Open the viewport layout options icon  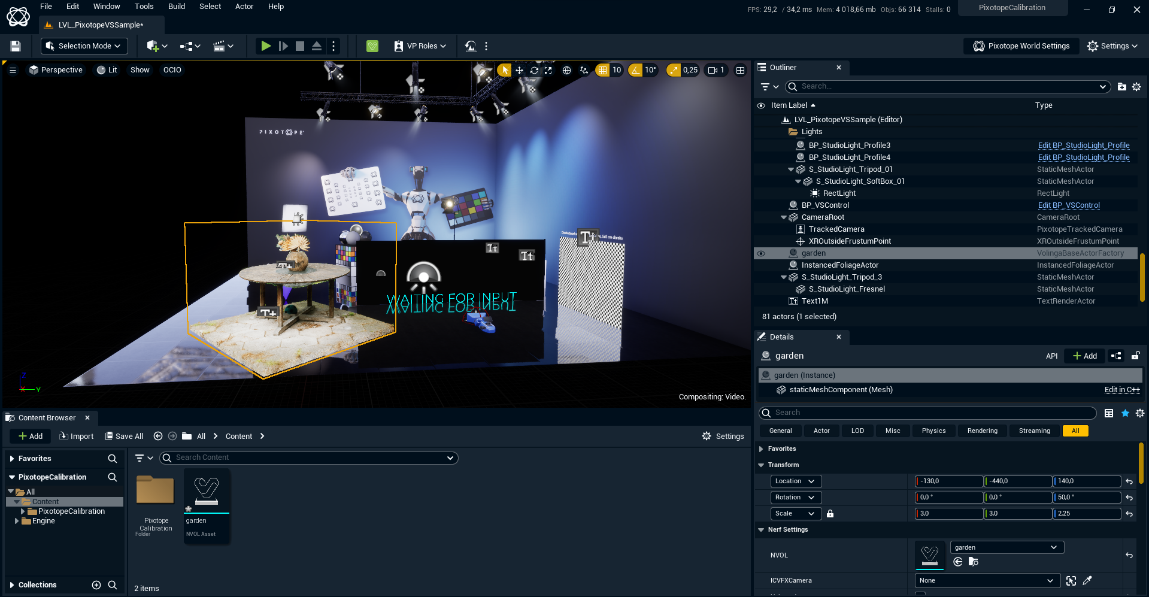pyautogui.click(x=740, y=70)
